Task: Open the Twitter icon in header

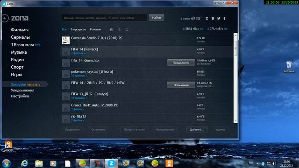Action: [219, 18]
